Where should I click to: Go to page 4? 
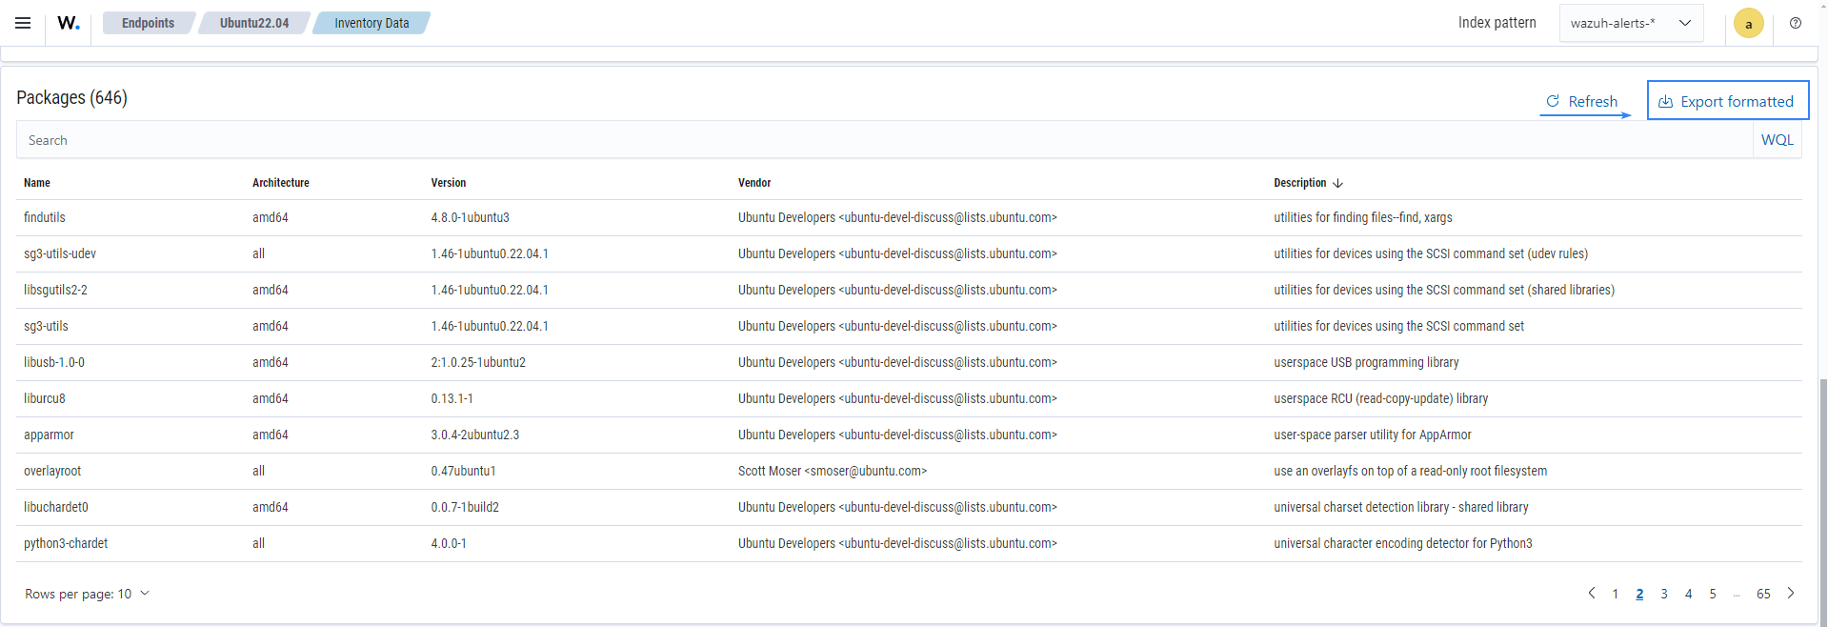[x=1688, y=594]
